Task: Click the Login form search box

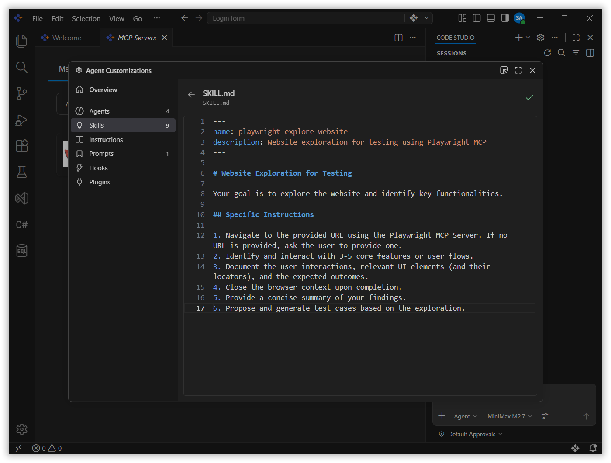Action: tap(306, 18)
